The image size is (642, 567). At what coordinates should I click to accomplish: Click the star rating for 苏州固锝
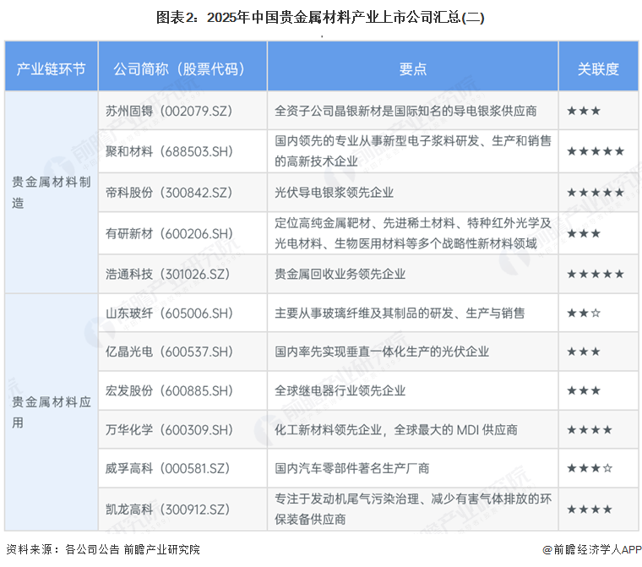point(584,111)
